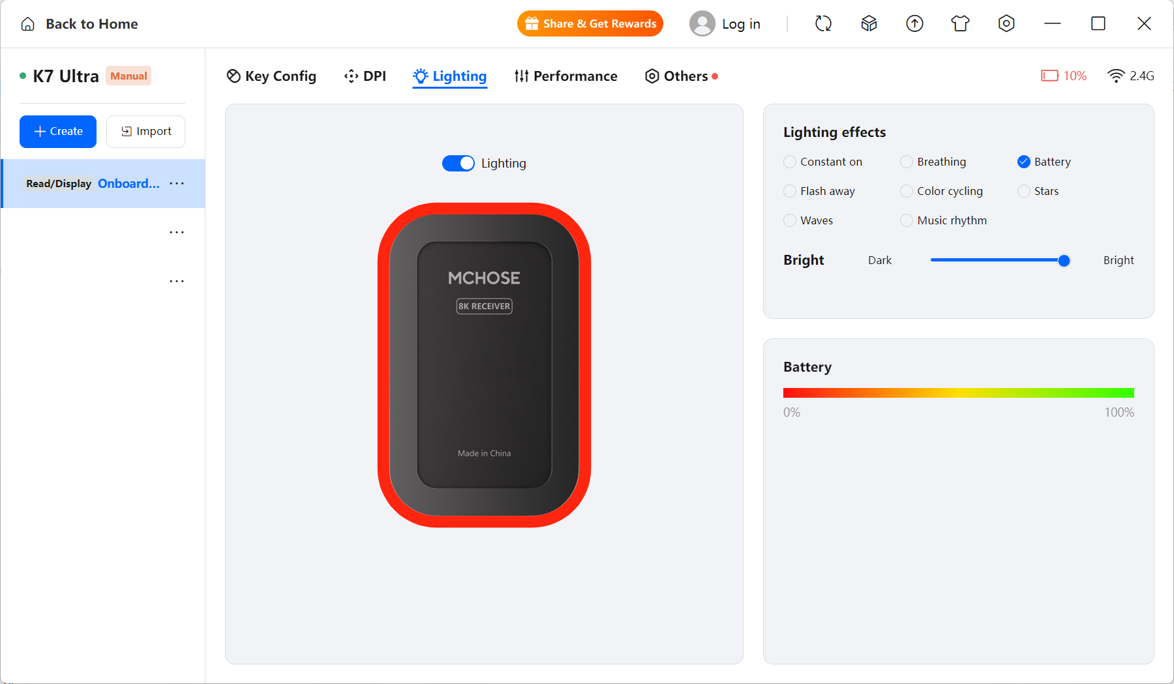Click the Read/Display label
The width and height of the screenshot is (1174, 684).
(x=59, y=184)
